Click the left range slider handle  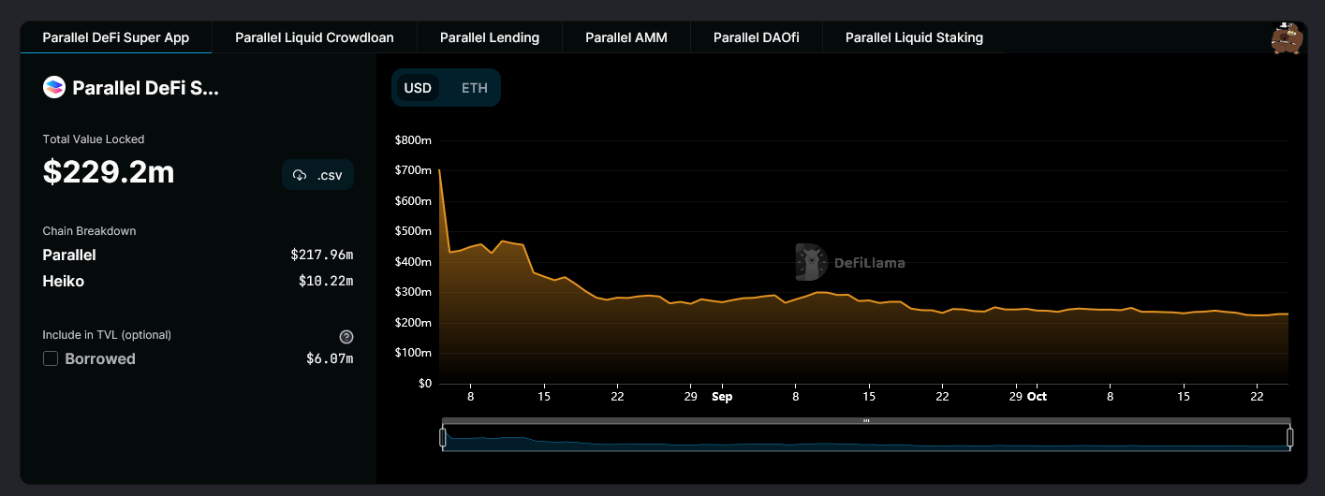443,437
